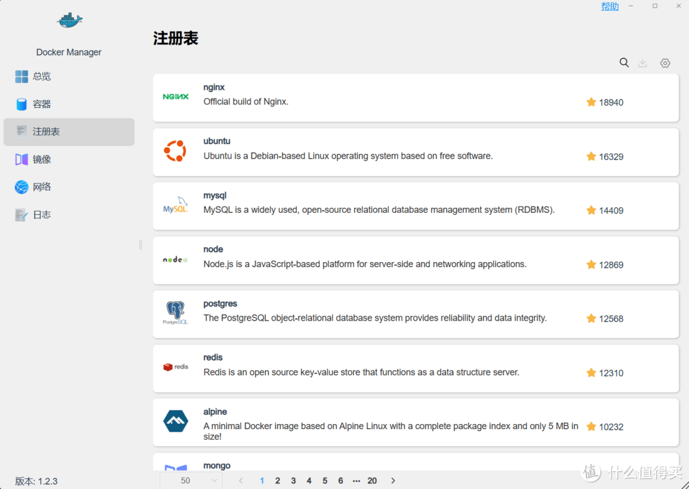
Task: Select page 1 in pagination
Action: [x=262, y=481]
